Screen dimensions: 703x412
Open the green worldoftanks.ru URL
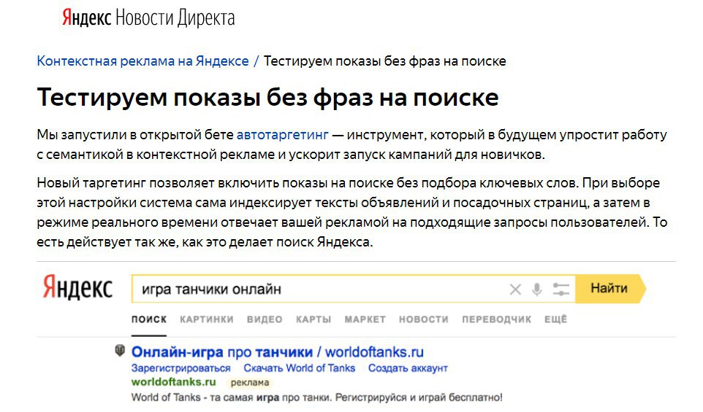(173, 382)
